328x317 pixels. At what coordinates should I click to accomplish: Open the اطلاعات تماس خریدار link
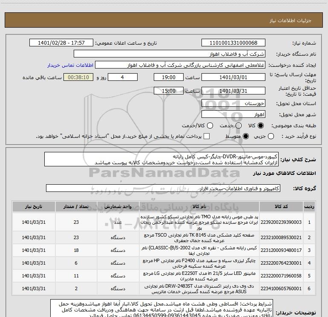click(x=70, y=65)
